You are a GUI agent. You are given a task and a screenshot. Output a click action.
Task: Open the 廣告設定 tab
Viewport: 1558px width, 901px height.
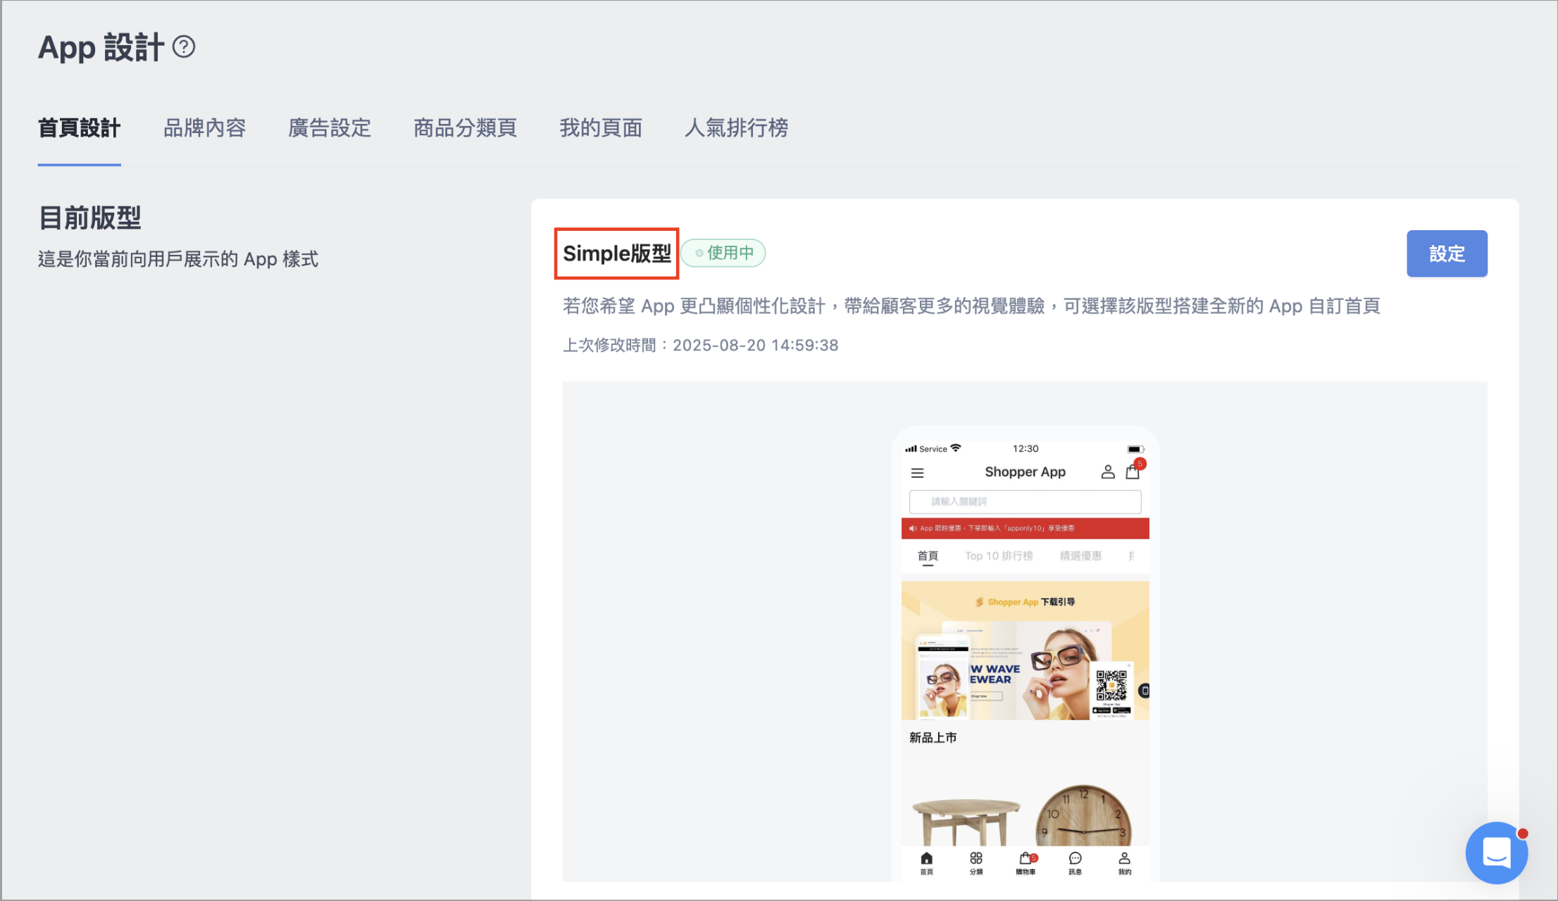tap(330, 128)
